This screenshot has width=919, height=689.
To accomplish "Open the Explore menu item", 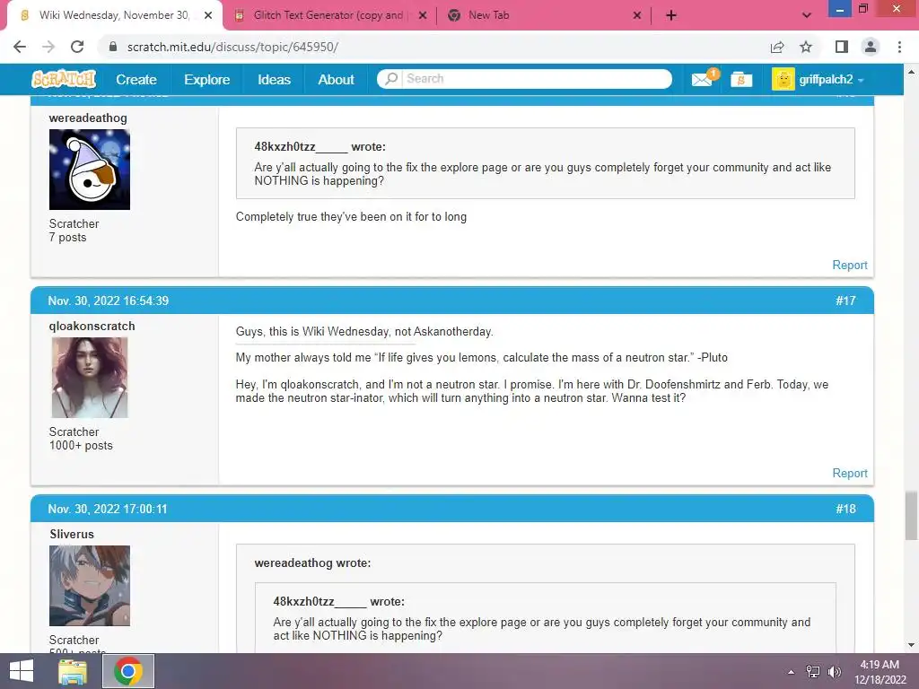I will point(207,80).
